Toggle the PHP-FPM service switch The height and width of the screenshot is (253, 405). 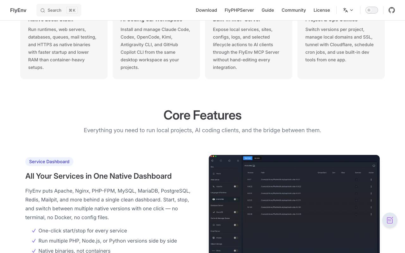(236, 199)
